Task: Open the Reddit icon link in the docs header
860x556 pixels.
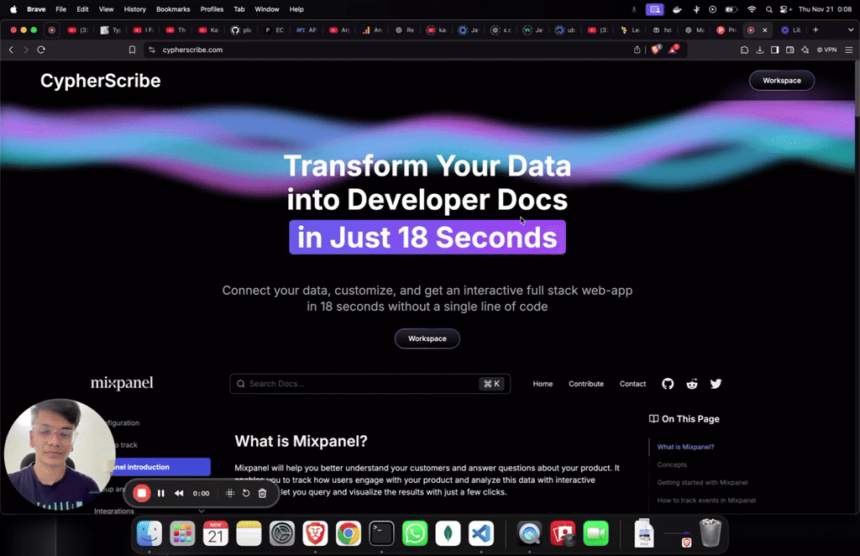Action: pos(692,384)
